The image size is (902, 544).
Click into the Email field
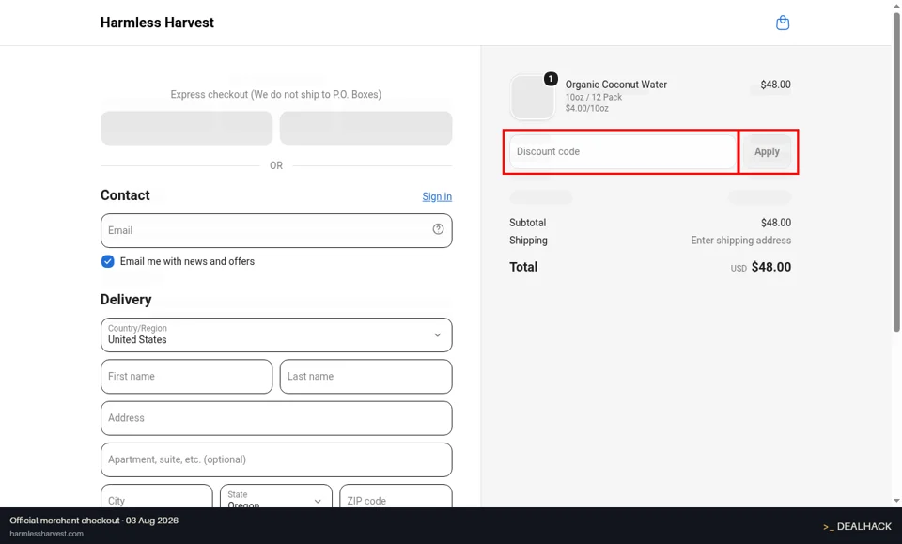[276, 230]
